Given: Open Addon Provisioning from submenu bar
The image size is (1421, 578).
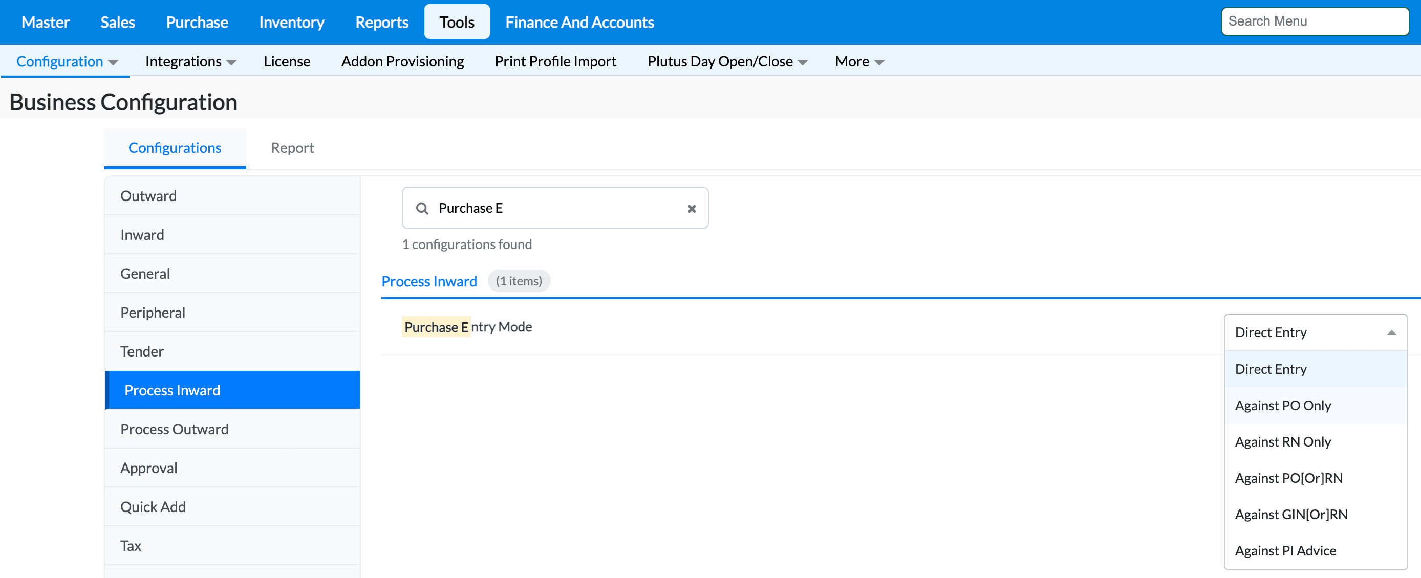Looking at the screenshot, I should [402, 62].
